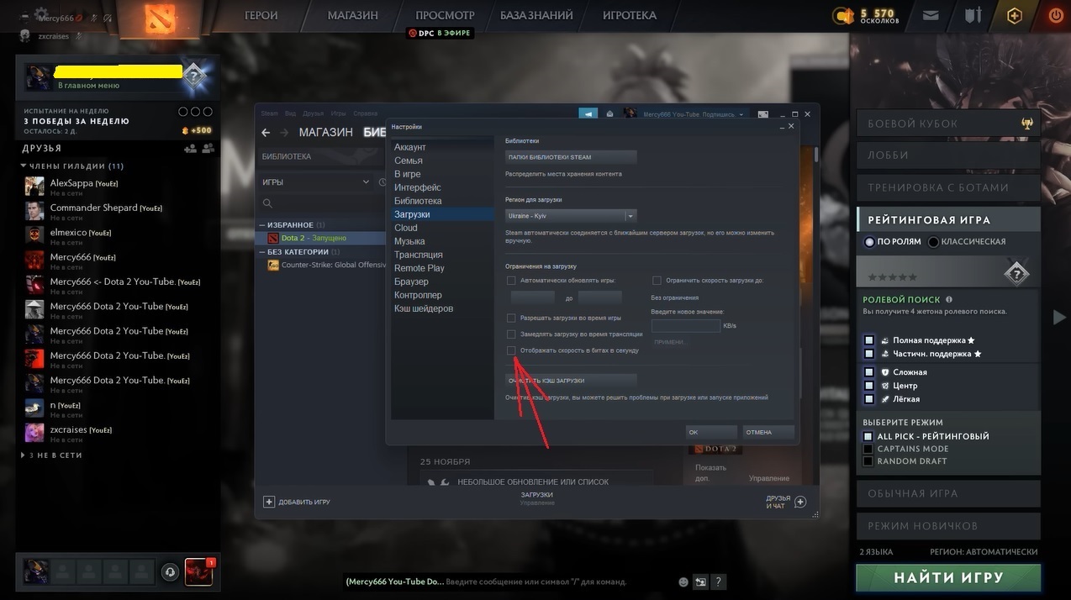
Task: Click 'Папки библиотеки Steam' button
Action: pyautogui.click(x=571, y=157)
